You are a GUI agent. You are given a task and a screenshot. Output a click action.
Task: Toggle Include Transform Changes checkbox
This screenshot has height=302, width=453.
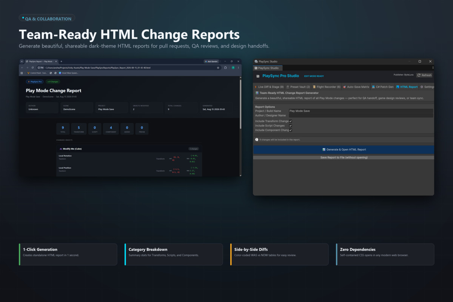pyautogui.click(x=290, y=121)
